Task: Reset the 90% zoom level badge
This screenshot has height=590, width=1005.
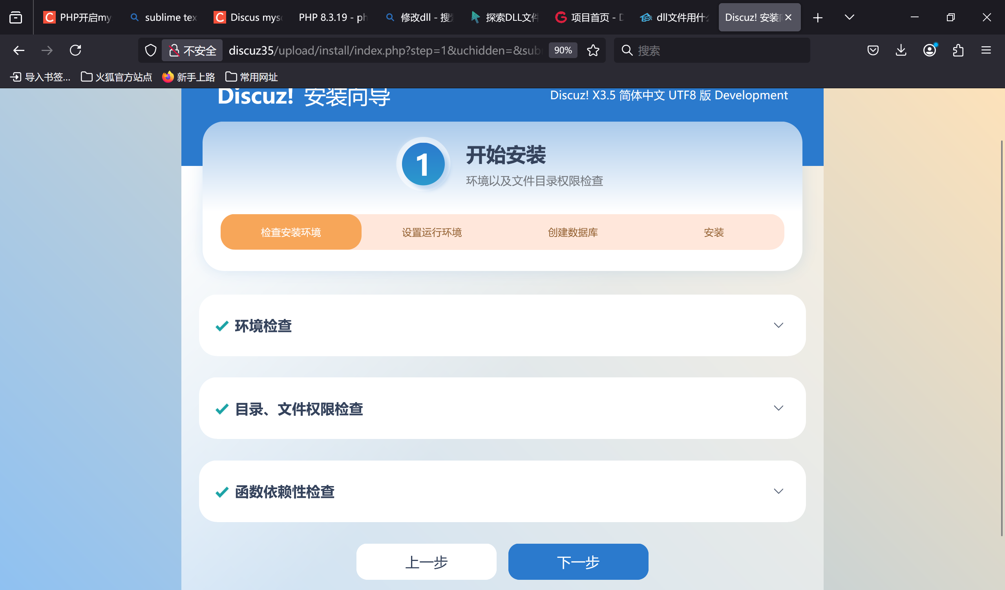Action: pyautogui.click(x=563, y=50)
